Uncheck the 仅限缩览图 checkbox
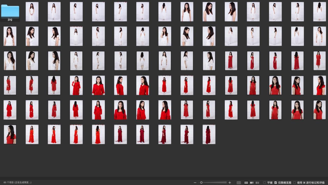The image size is (328, 185). click(276, 183)
